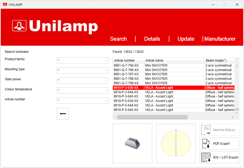Open the Product family dropdown

[83, 60]
